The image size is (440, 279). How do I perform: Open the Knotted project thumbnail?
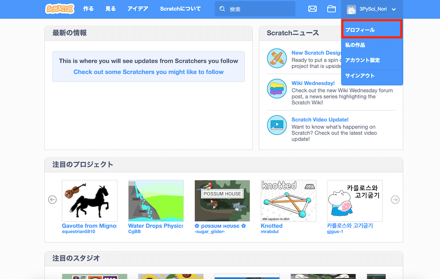289,200
